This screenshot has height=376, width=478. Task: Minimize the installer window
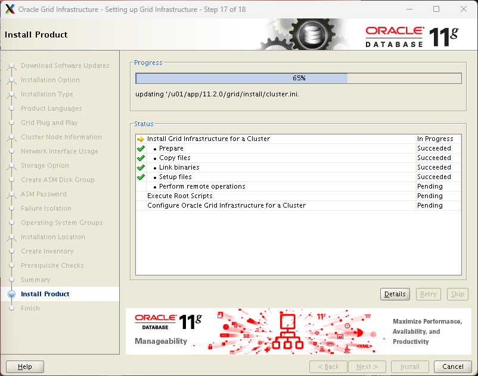point(409,9)
